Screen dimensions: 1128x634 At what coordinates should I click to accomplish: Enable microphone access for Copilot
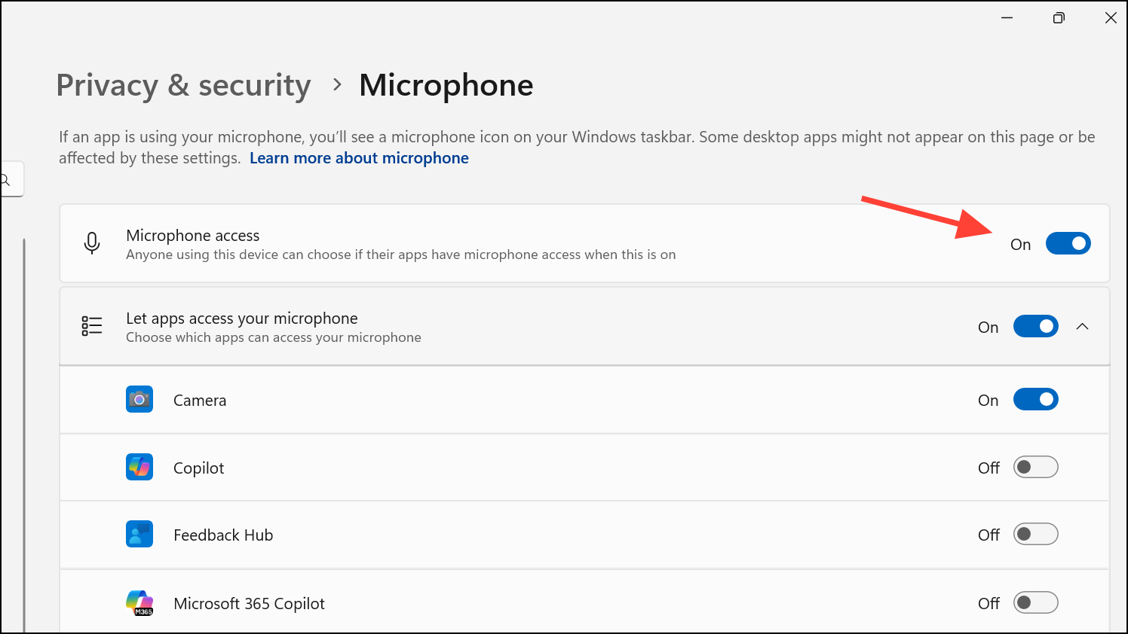[x=1035, y=467]
